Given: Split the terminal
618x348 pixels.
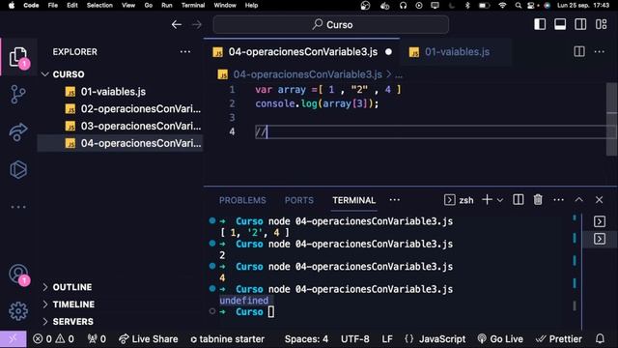Looking at the screenshot, I should (519, 200).
